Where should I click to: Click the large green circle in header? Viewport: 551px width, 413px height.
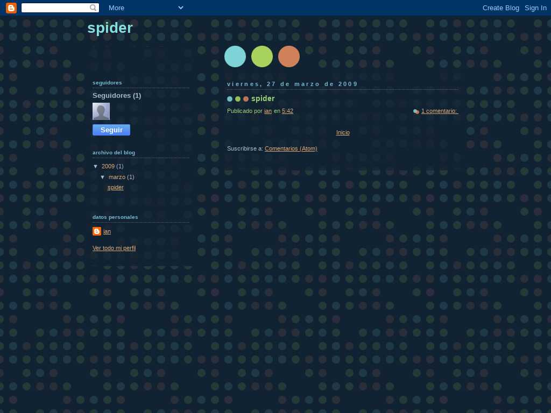pyautogui.click(x=262, y=56)
